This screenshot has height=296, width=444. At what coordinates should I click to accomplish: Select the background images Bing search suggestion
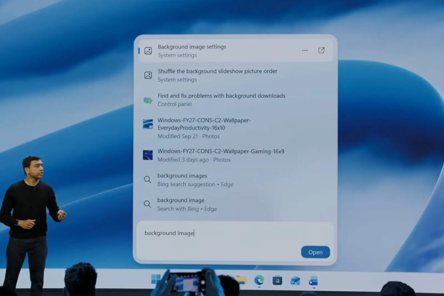(235, 180)
